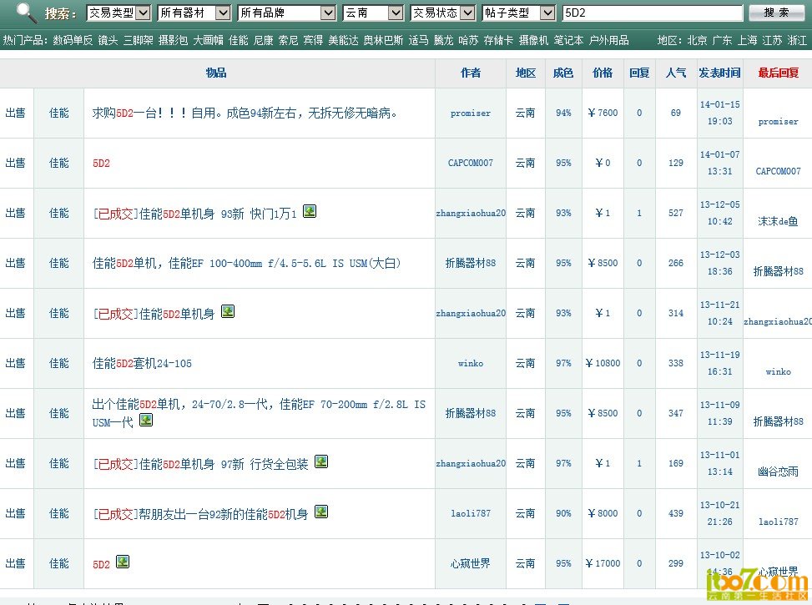
Task: Expand the 帖子类型 dropdown
Action: coord(518,13)
